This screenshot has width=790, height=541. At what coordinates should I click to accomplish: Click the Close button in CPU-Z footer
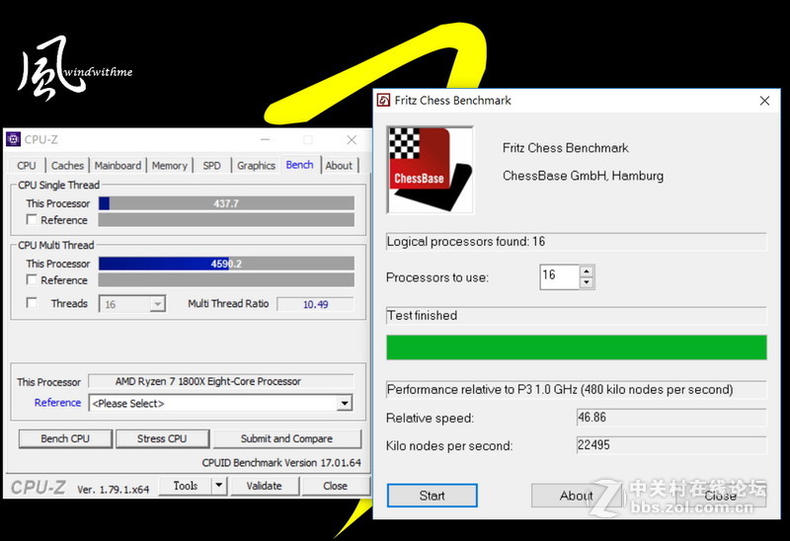335,486
